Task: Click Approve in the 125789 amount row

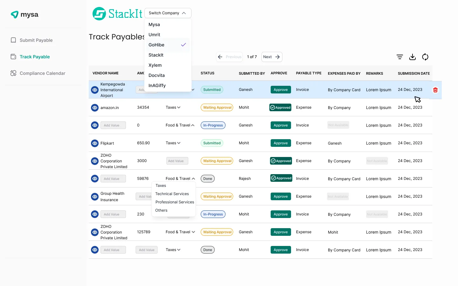Action: (281, 232)
